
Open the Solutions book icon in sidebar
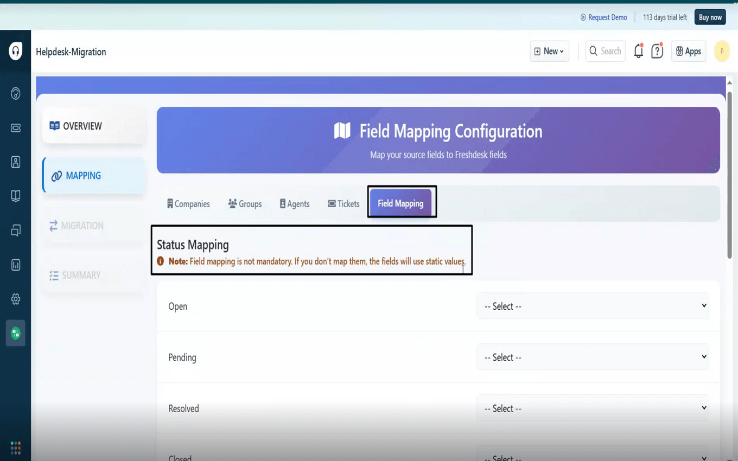tap(16, 196)
